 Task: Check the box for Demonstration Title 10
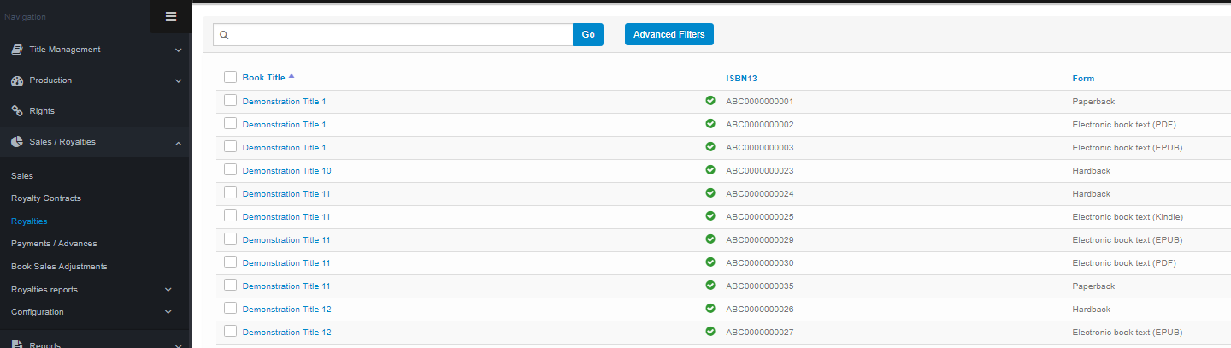tap(230, 170)
